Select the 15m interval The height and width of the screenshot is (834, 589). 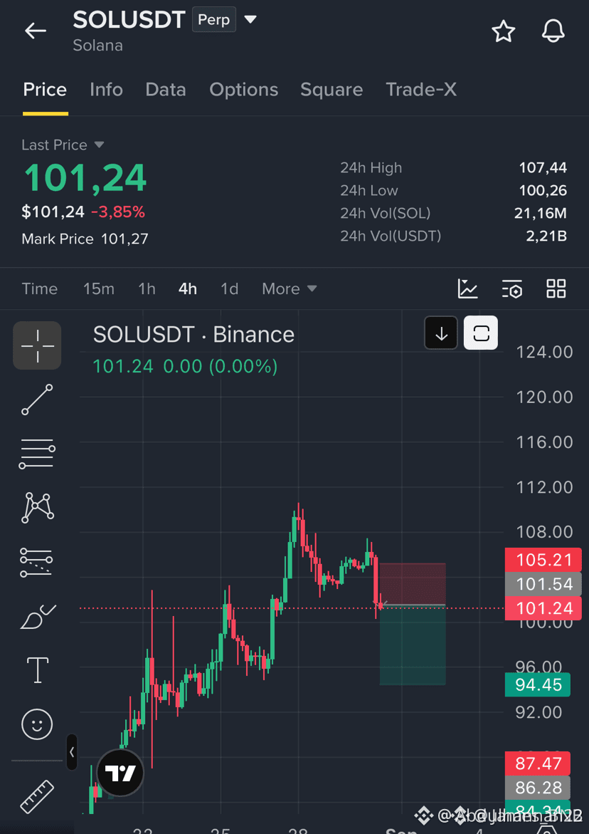99,289
